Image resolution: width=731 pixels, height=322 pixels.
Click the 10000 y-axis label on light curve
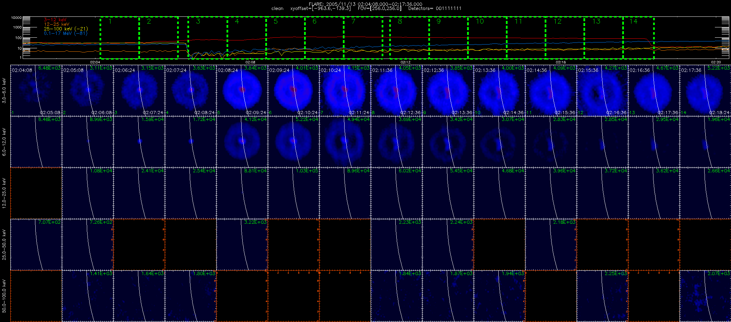pos(16,17)
